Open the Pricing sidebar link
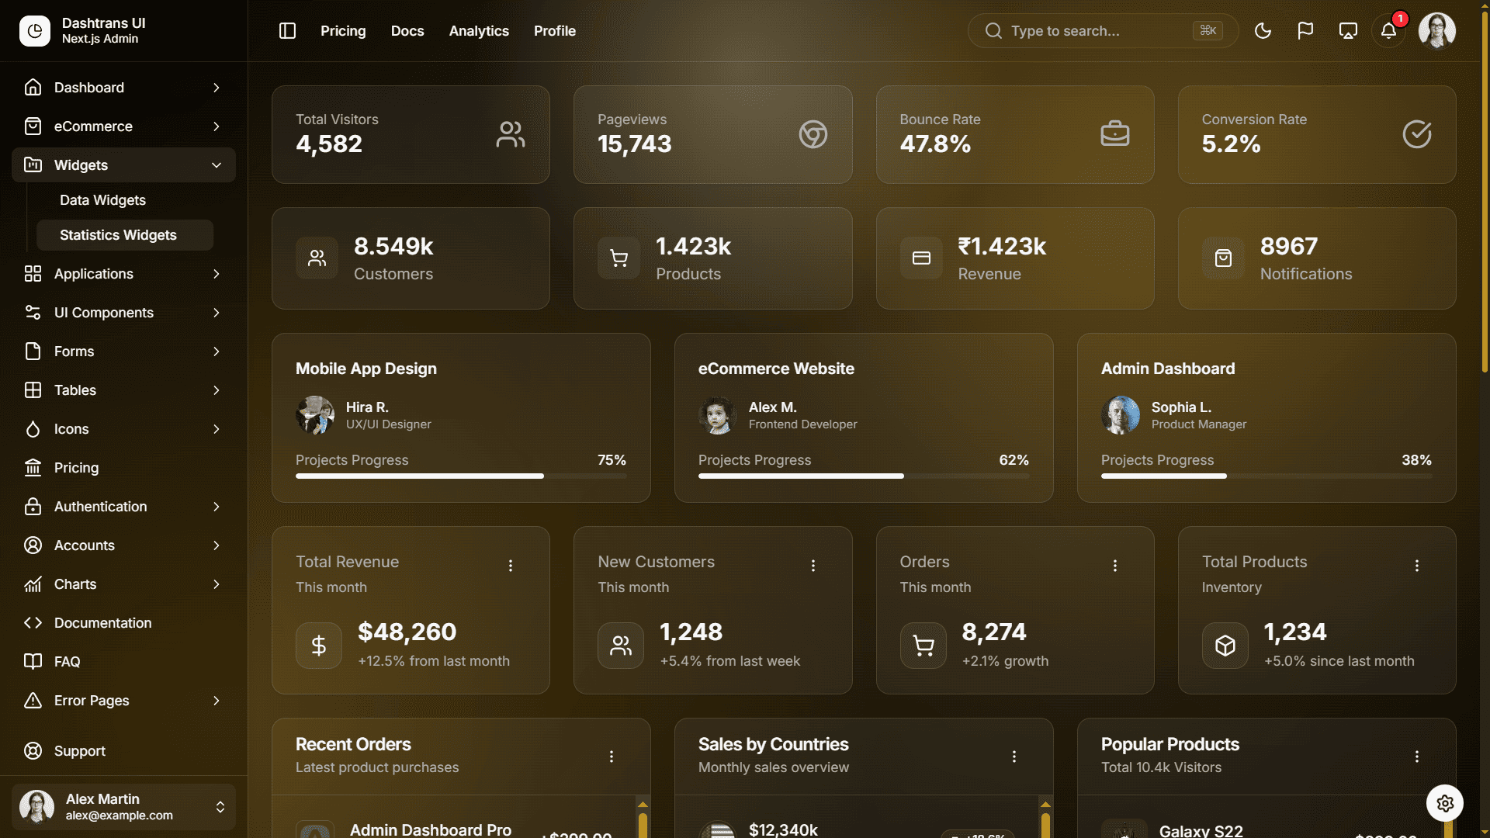 tap(123, 468)
